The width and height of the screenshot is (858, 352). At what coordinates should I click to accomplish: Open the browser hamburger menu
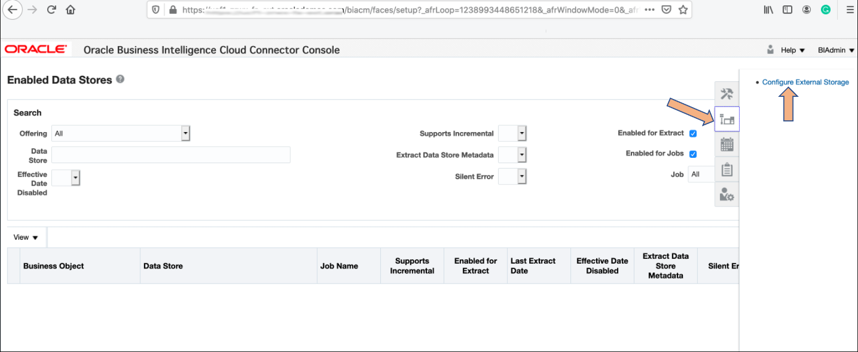click(850, 10)
